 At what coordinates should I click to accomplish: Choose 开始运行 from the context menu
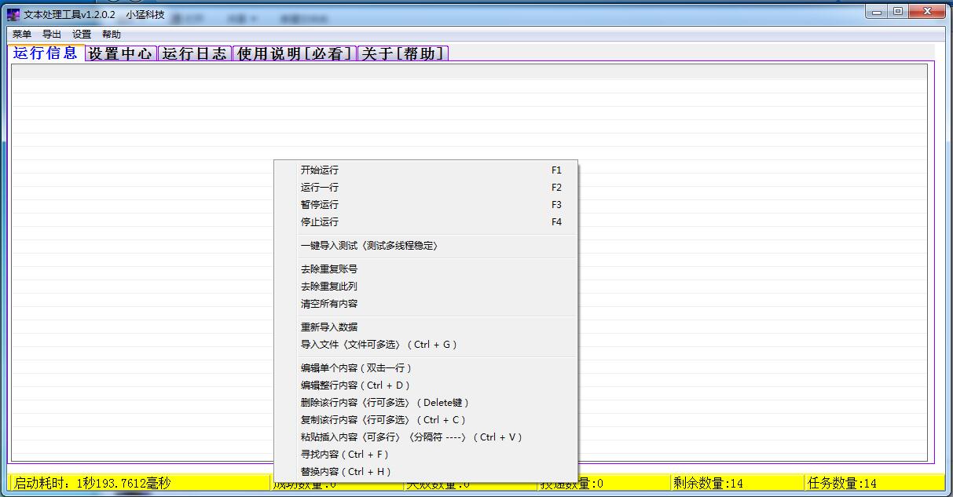pyautogui.click(x=425, y=170)
